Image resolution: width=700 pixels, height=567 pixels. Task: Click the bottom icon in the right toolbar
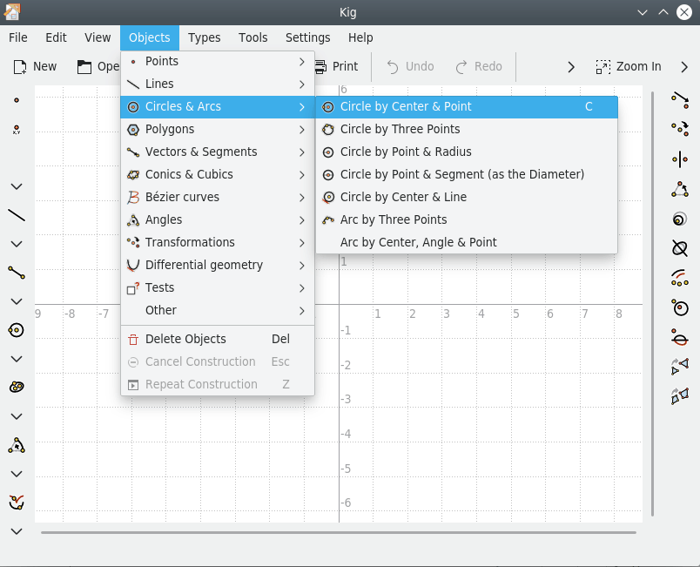[680, 396]
